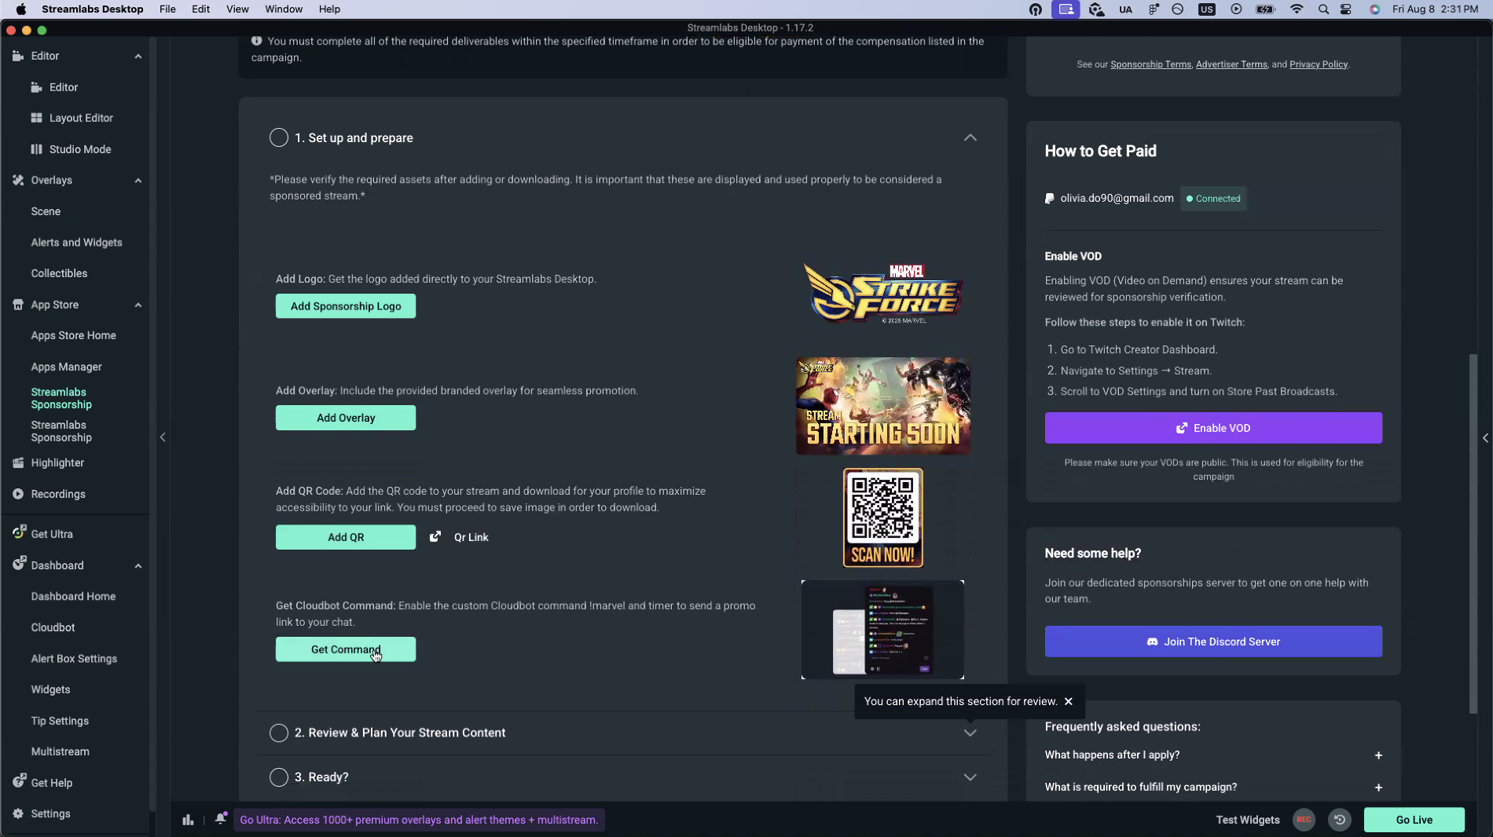The height and width of the screenshot is (837, 1493).
Task: Open Highlighter in sidebar
Action: click(57, 462)
